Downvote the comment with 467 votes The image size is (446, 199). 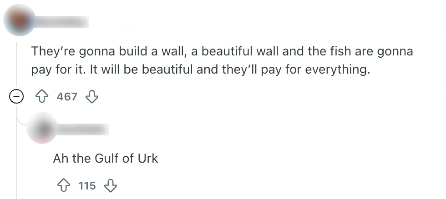click(x=92, y=97)
